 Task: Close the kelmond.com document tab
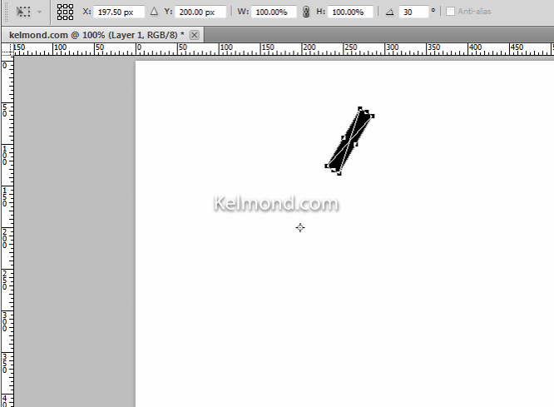point(195,35)
